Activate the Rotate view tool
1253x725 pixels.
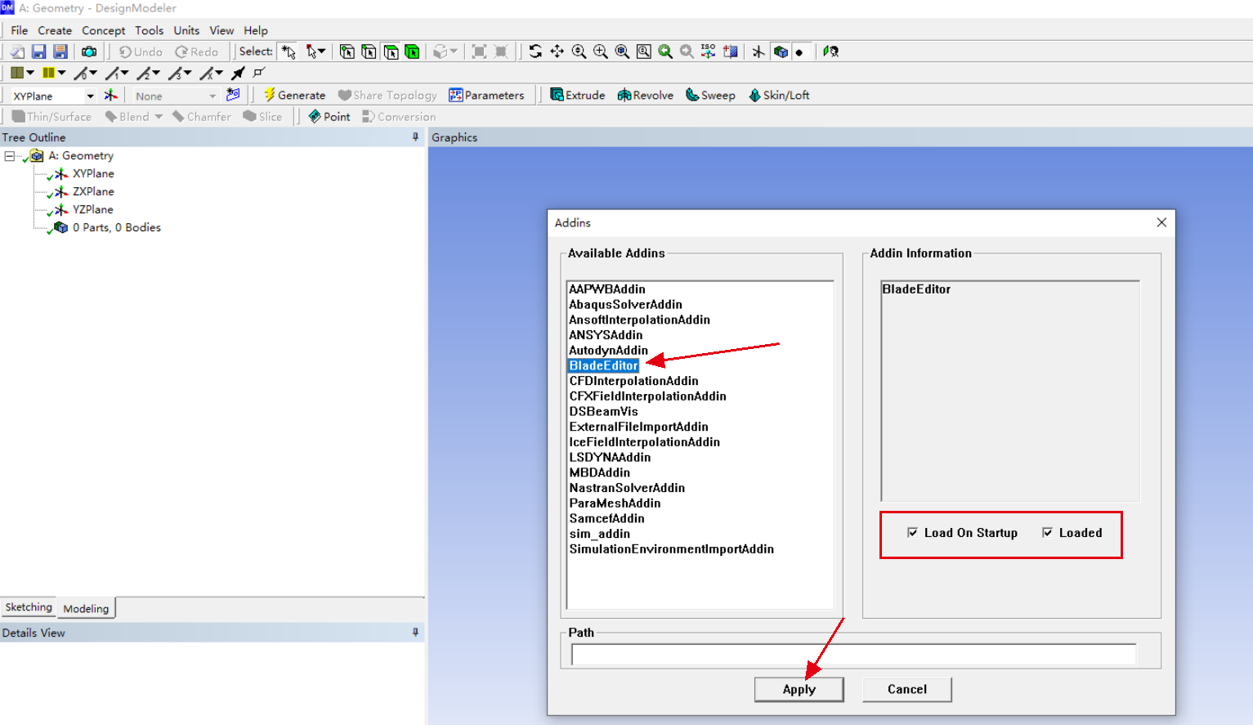(x=535, y=51)
